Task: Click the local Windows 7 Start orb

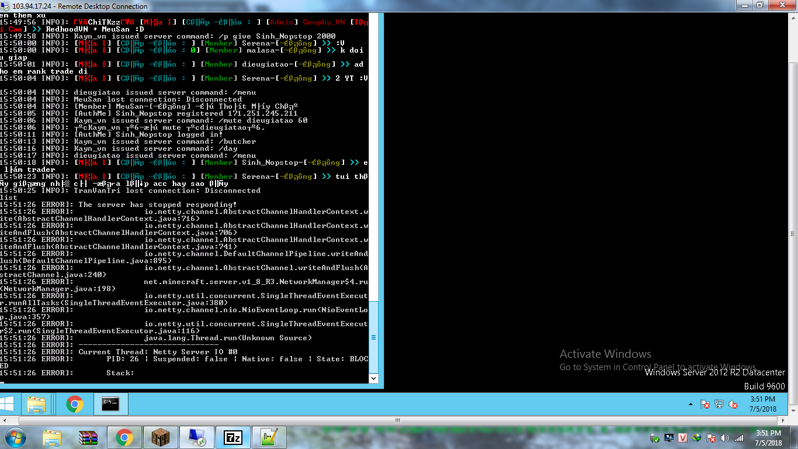Action: click(14, 437)
